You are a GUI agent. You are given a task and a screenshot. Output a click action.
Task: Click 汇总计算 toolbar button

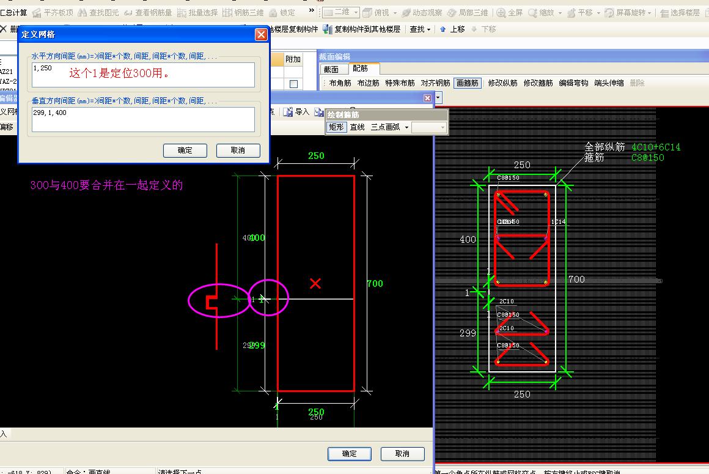click(x=13, y=13)
